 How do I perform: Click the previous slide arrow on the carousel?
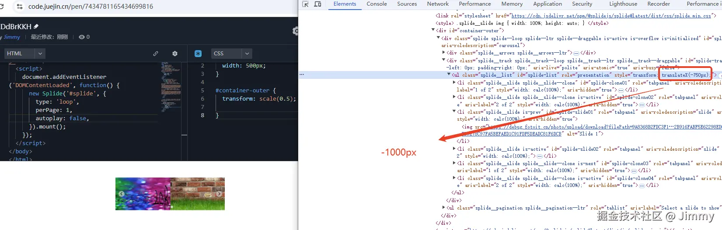pyautogui.click(x=121, y=194)
